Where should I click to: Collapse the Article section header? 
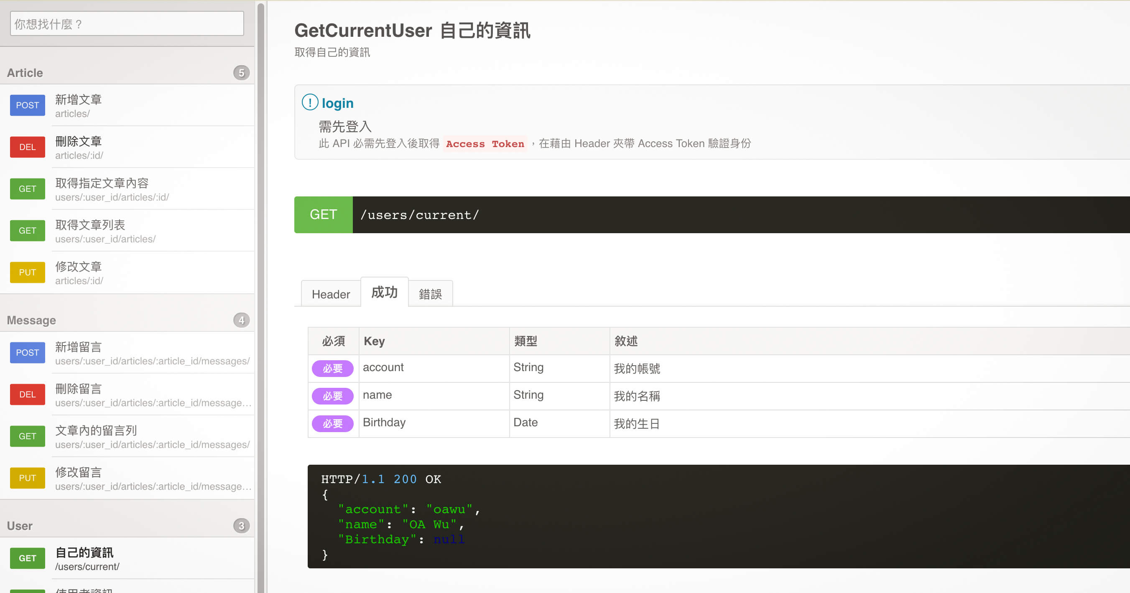coord(25,73)
